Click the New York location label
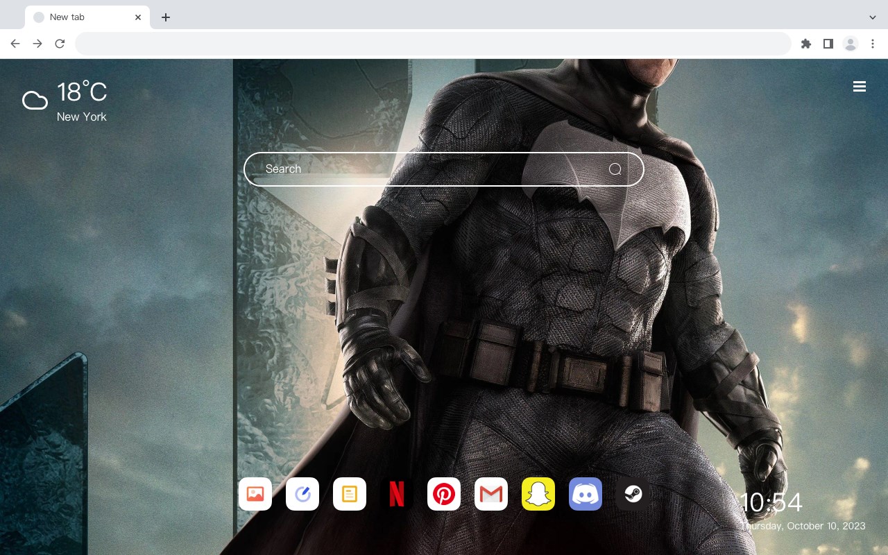 pyautogui.click(x=82, y=117)
